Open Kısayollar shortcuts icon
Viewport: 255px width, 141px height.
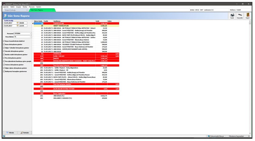click(240, 15)
